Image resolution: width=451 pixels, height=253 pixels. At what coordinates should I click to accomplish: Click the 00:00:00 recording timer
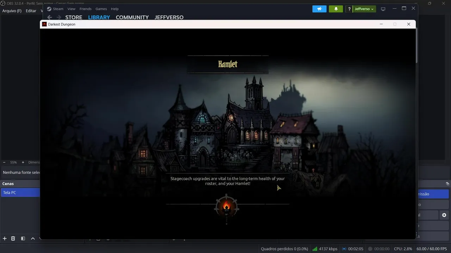[379, 249]
